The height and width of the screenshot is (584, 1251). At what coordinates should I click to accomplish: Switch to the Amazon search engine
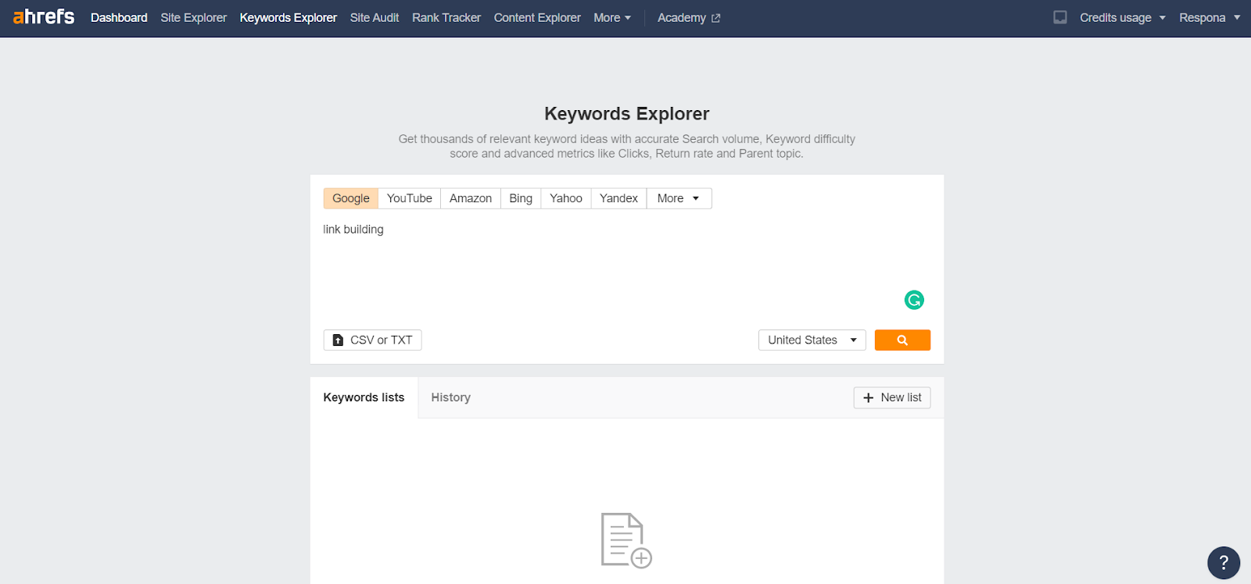[471, 198]
